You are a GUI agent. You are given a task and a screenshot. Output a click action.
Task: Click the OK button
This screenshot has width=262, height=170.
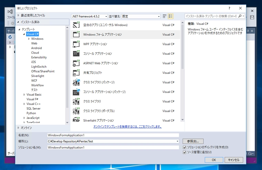pos(214,160)
